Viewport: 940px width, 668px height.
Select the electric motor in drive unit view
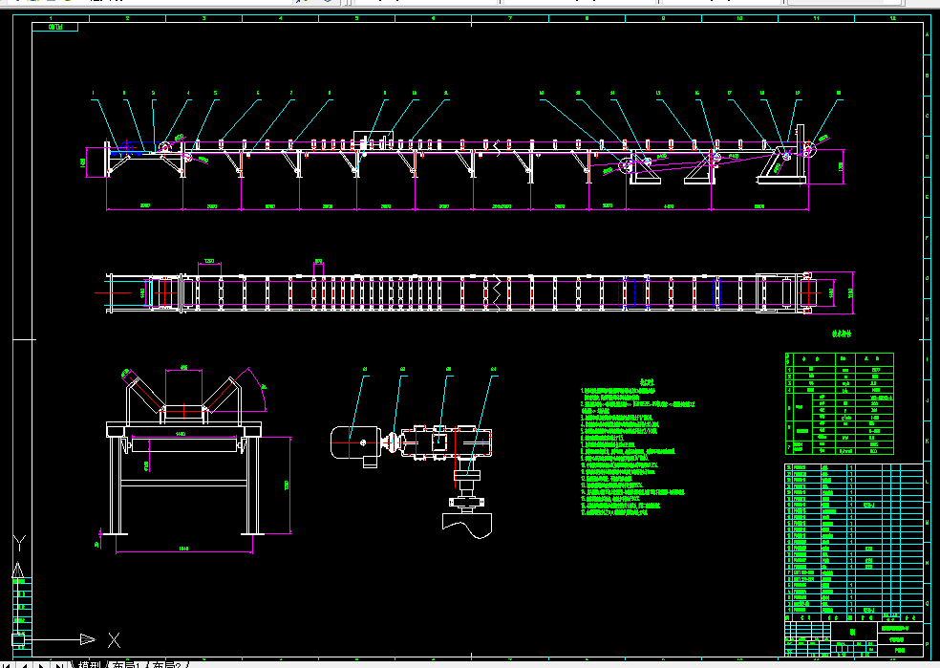click(x=355, y=445)
